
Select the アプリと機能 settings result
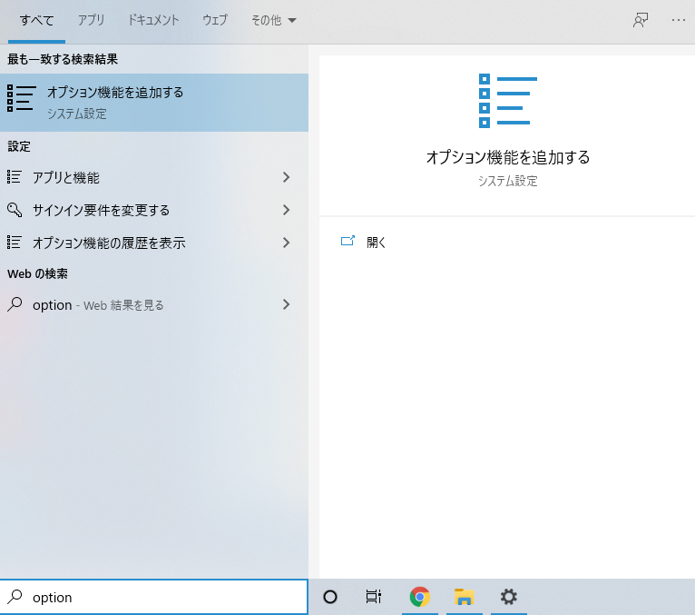pyautogui.click(x=154, y=177)
